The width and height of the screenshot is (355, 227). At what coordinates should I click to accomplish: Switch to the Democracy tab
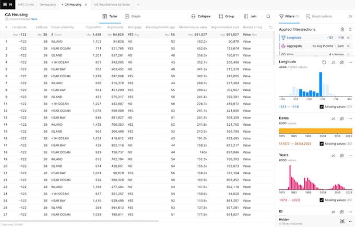pyautogui.click(x=48, y=5)
